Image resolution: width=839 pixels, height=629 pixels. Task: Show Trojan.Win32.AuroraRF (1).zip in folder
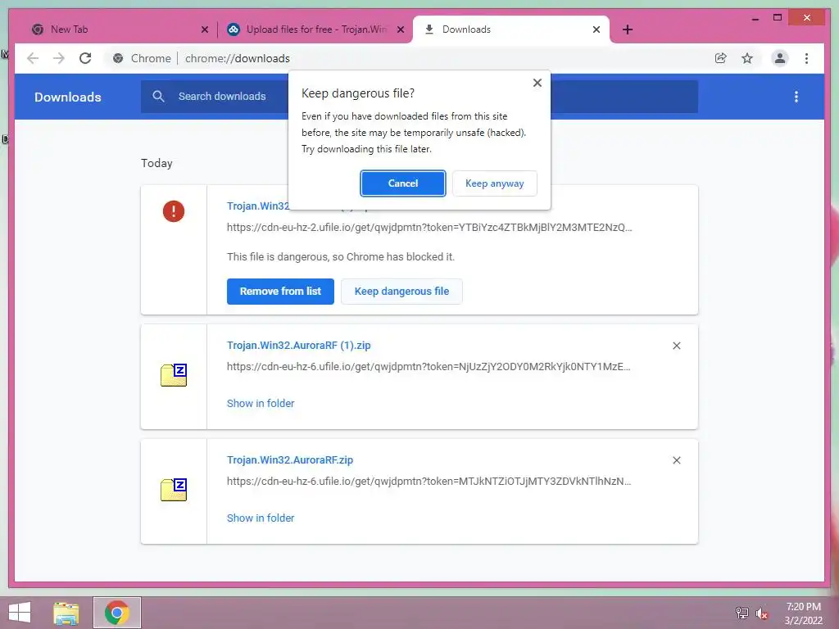[261, 403]
